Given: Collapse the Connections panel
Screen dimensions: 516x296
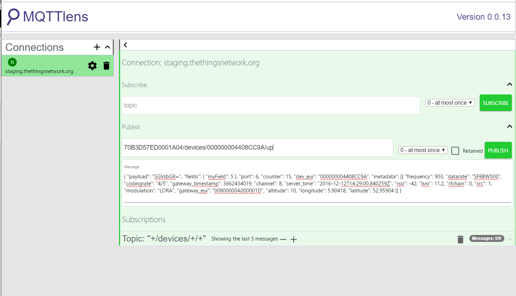Looking at the screenshot, I should (107, 47).
